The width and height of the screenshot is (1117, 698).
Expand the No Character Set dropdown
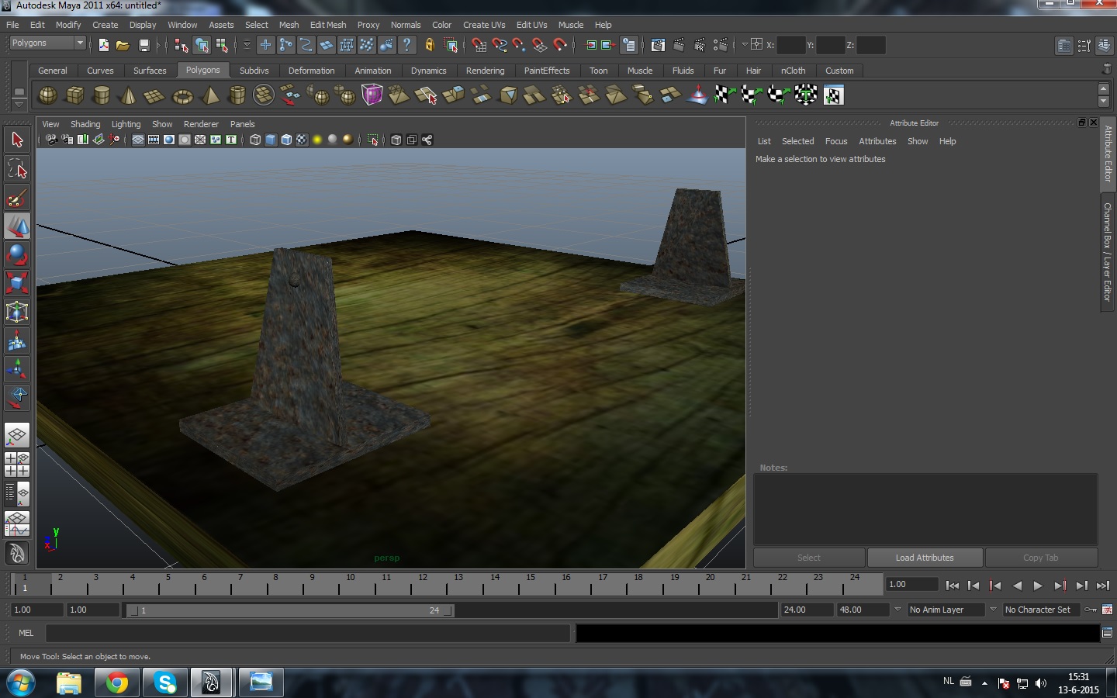click(x=1042, y=610)
